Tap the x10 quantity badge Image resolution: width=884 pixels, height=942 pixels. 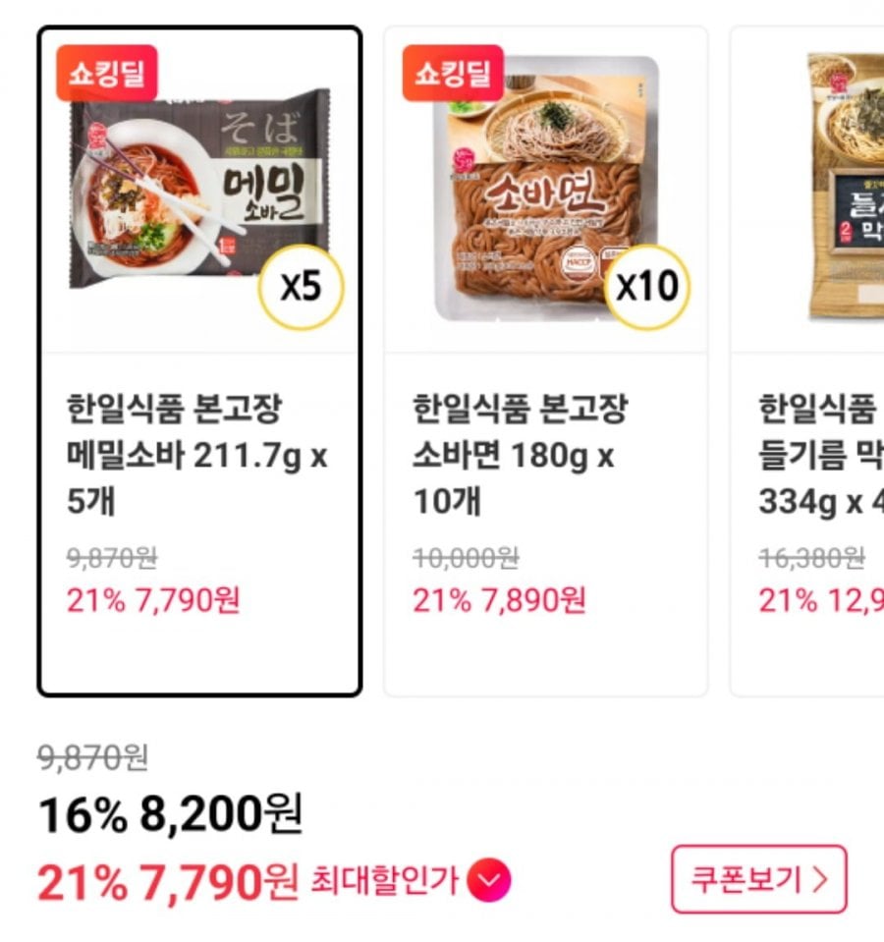(646, 288)
